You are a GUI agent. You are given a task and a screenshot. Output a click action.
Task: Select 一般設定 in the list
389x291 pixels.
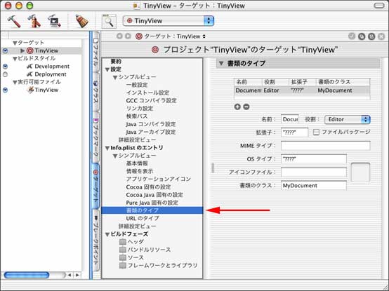[x=137, y=85]
